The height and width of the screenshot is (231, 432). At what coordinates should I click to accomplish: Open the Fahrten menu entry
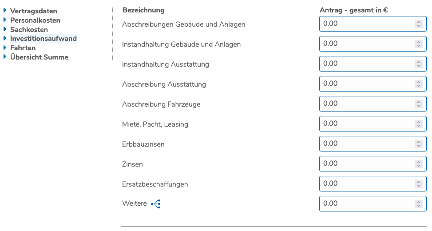pos(23,48)
